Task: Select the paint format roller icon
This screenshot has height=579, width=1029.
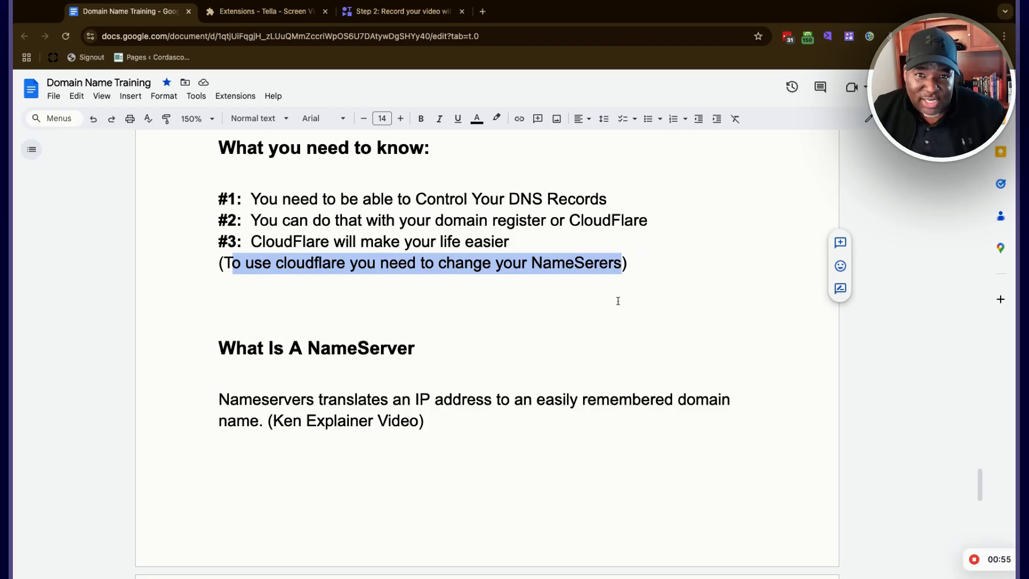Action: click(166, 119)
